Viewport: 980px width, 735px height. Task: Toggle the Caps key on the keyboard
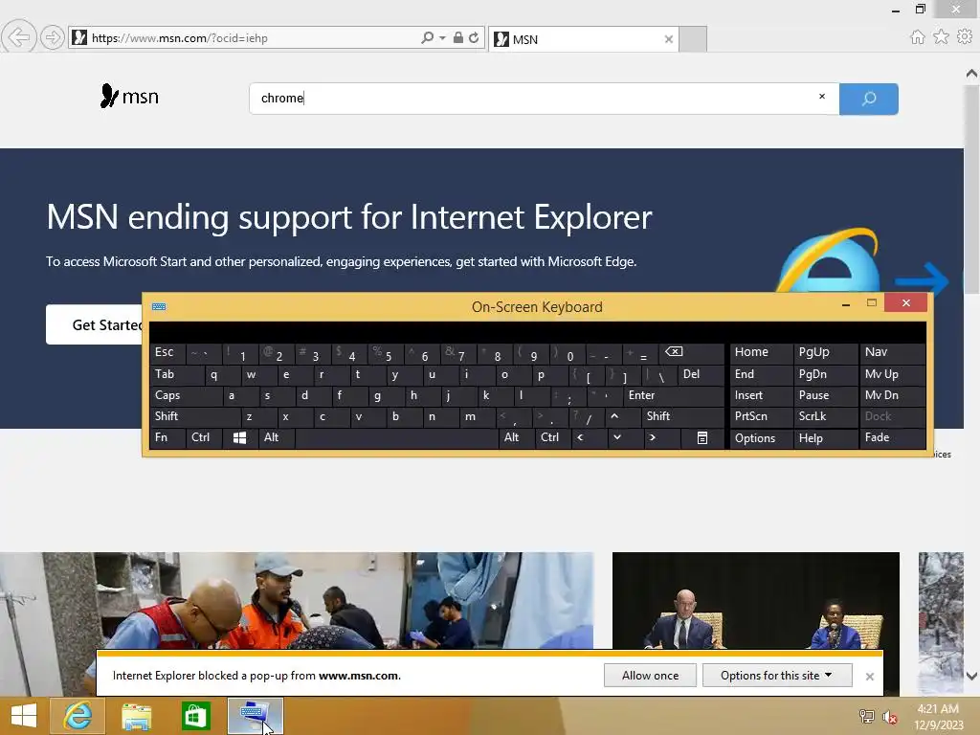coord(186,395)
